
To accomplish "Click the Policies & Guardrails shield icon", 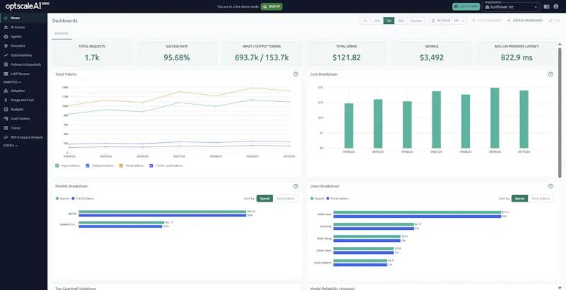I will 6,64.
